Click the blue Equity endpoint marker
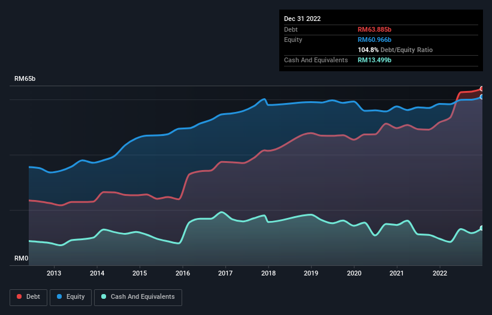492x315 pixels. pos(482,97)
